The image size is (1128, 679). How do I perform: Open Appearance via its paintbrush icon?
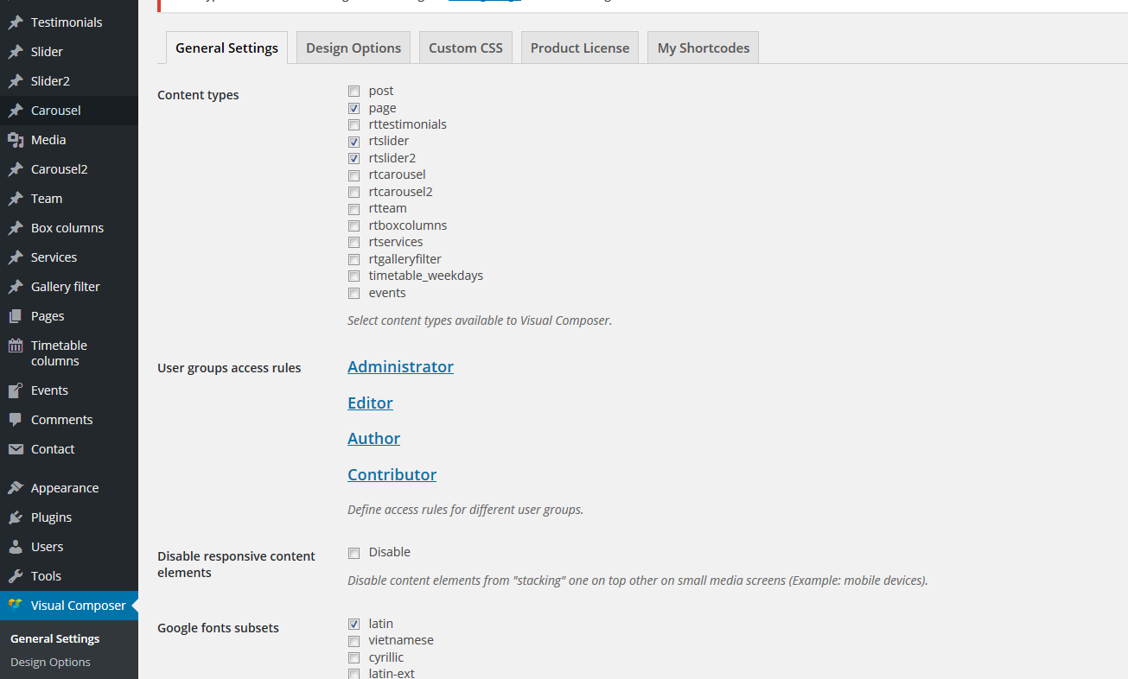pyautogui.click(x=16, y=488)
